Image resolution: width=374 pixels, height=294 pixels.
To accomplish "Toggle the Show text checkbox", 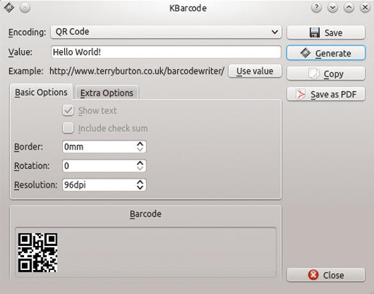I will (68, 110).
